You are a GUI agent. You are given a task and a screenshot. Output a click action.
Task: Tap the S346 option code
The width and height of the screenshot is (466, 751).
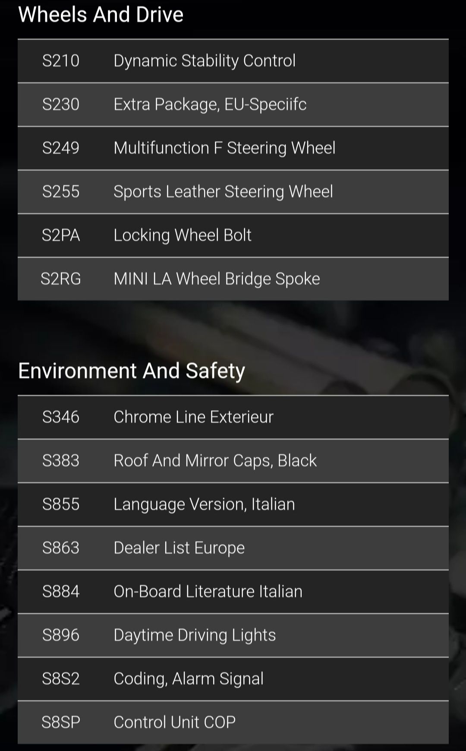[x=61, y=417]
